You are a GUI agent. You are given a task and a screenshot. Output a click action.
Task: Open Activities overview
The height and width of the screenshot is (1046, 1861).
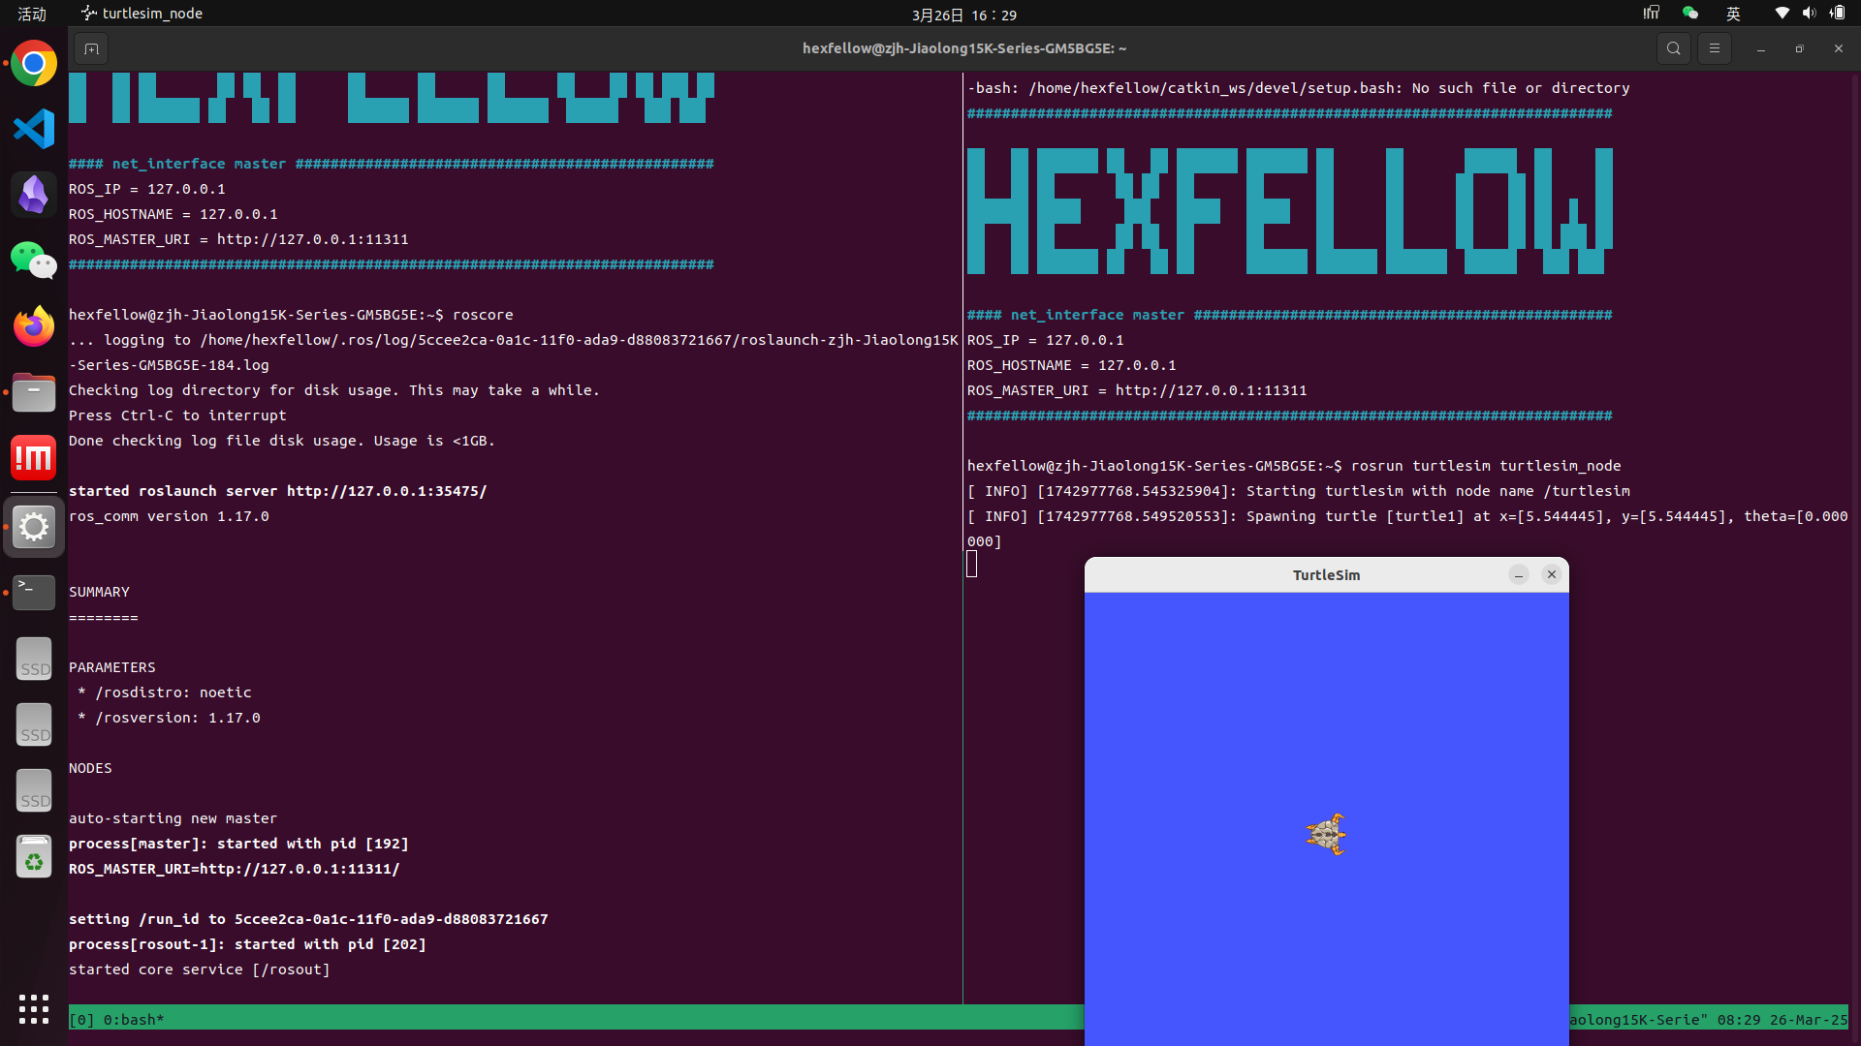(32, 14)
